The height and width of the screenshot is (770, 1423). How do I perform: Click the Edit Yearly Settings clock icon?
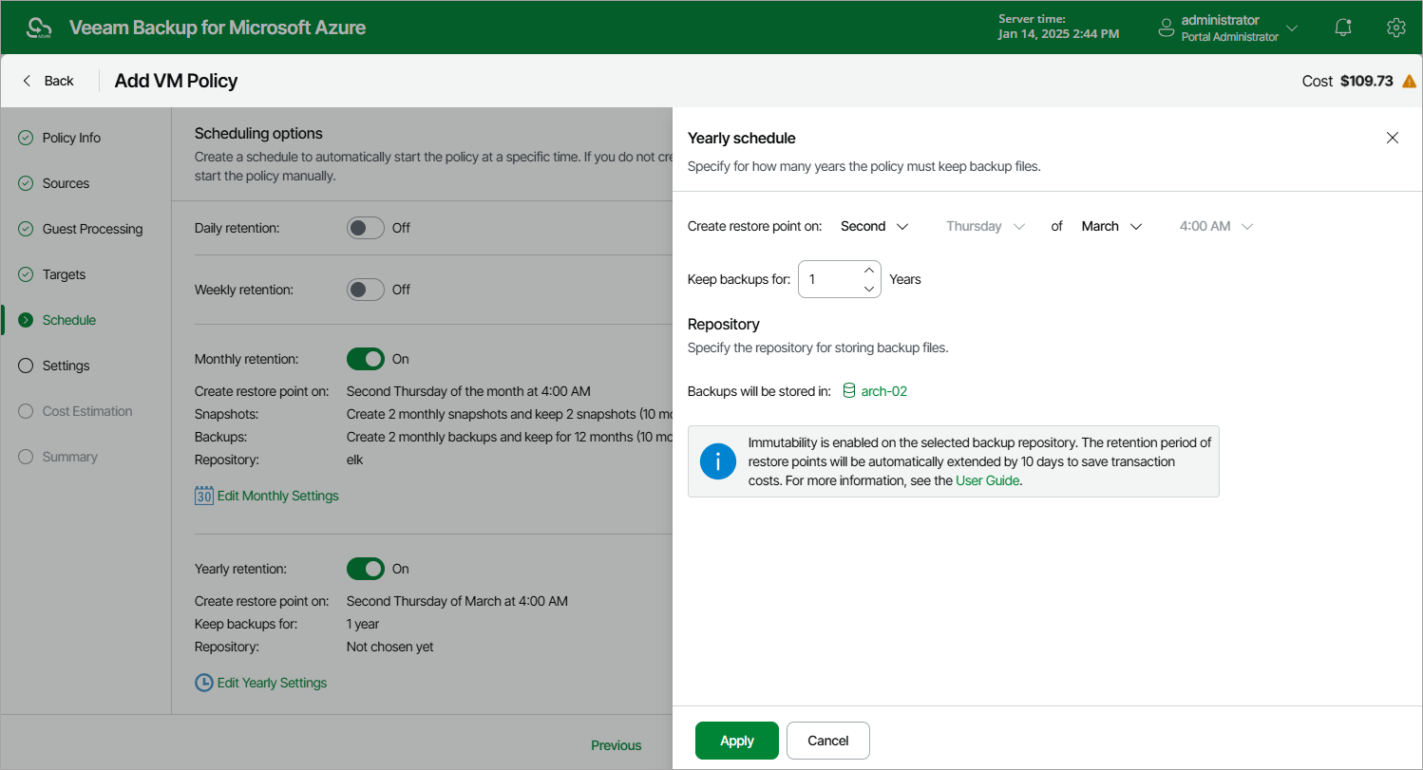pos(204,683)
